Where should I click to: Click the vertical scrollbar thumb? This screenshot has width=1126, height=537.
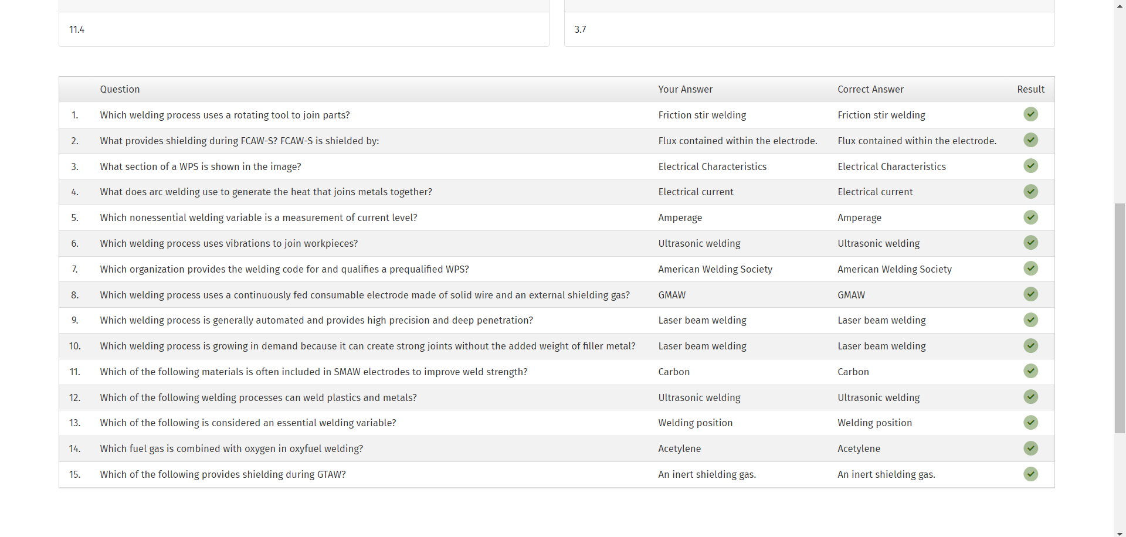[1120, 318]
